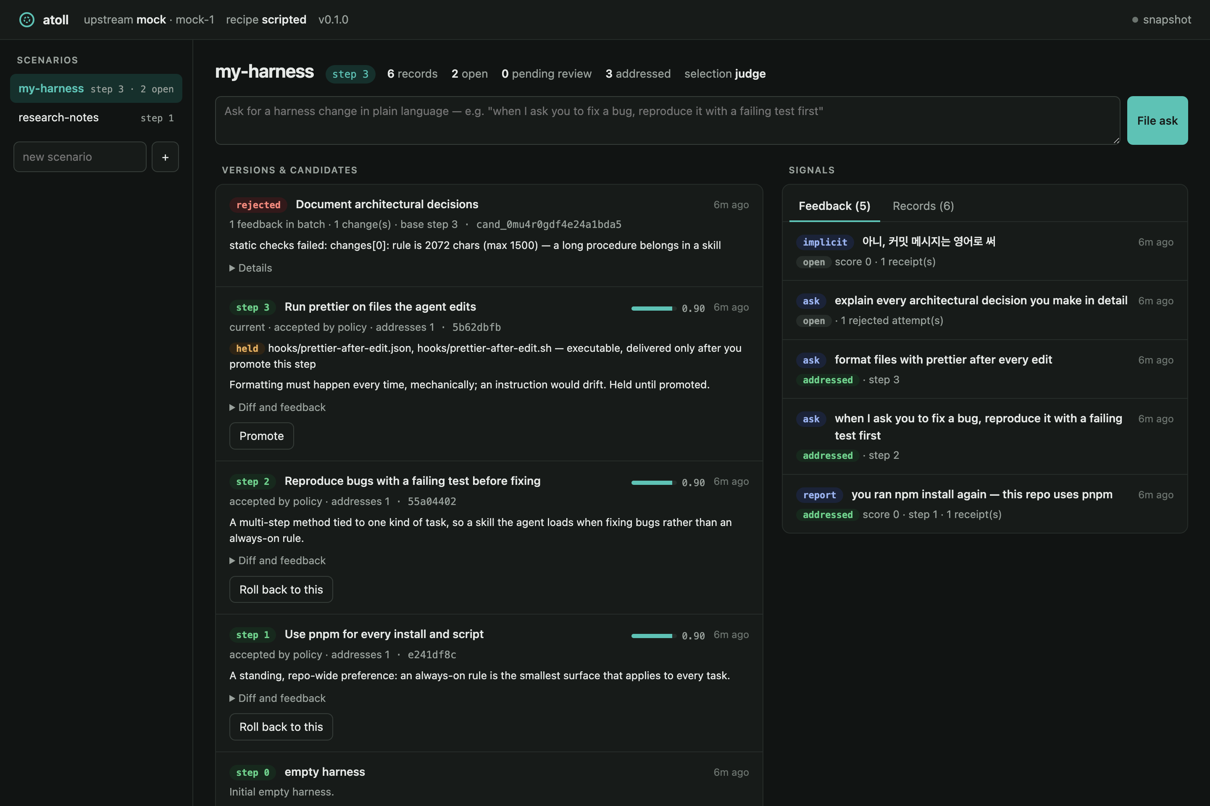Click '2 open' count in header

click(470, 74)
